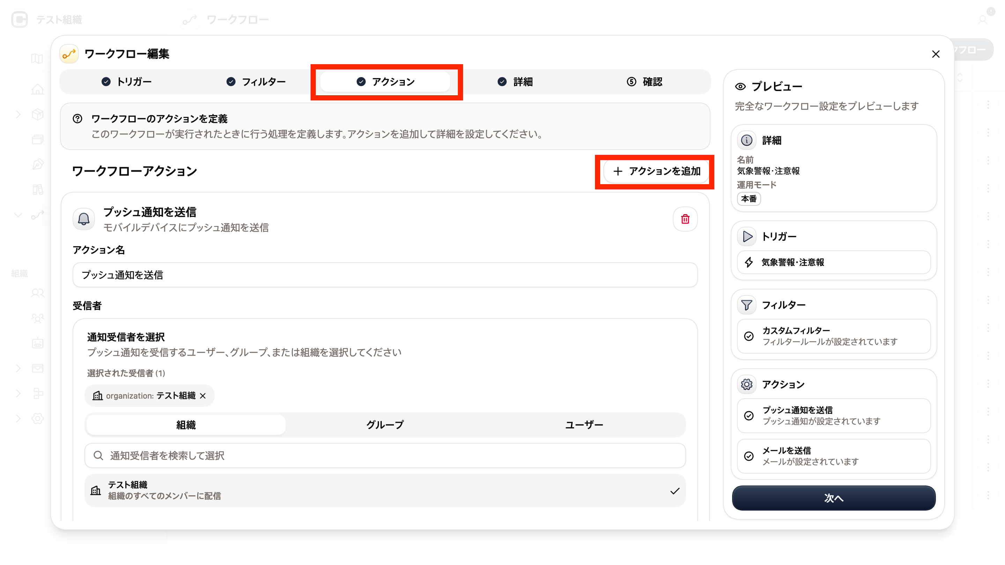Click the 本番 mode badge
The height and width of the screenshot is (565, 1005).
749,199
